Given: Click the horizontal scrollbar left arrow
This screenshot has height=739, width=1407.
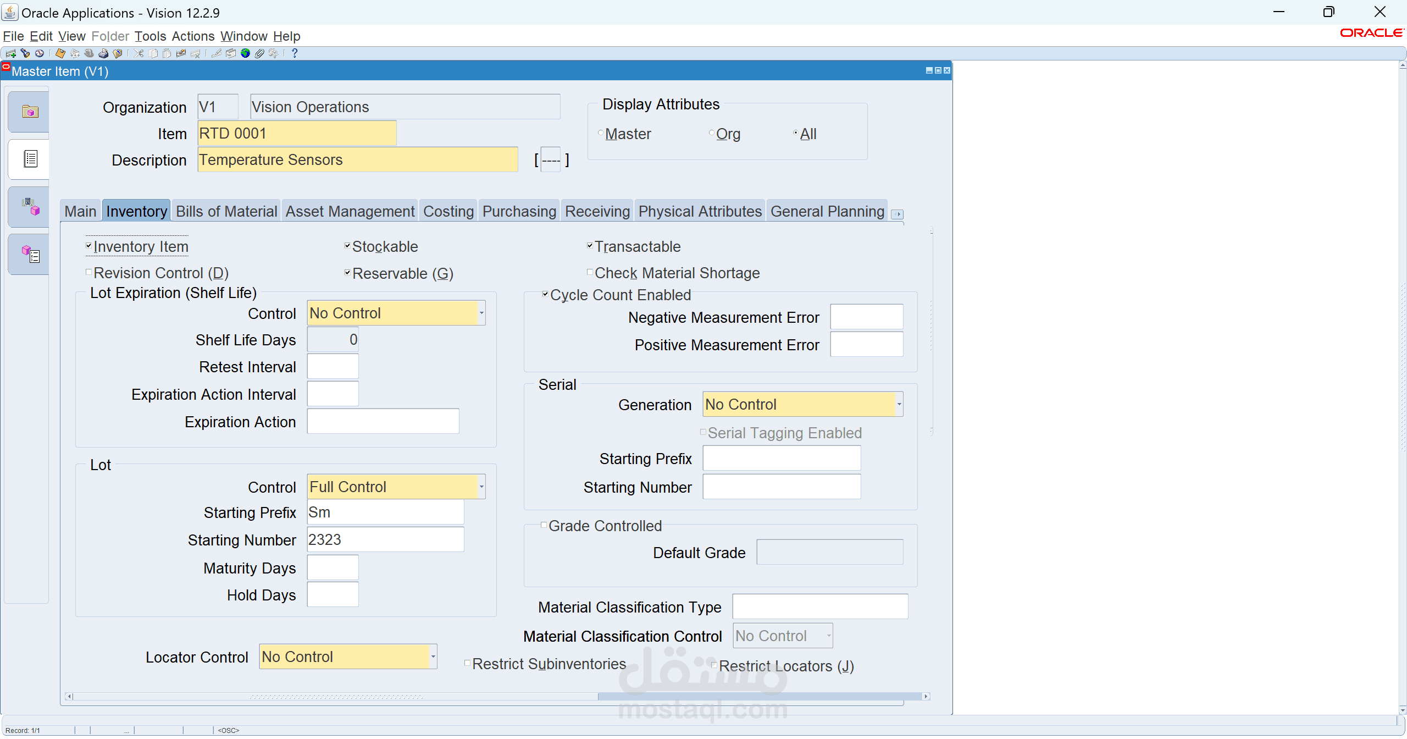Looking at the screenshot, I should click(69, 696).
